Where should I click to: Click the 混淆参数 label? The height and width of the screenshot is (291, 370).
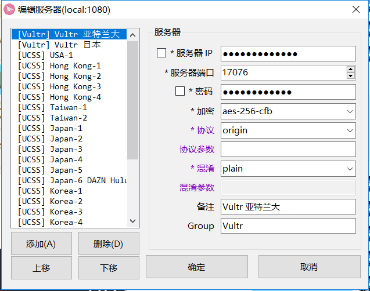pos(197,188)
